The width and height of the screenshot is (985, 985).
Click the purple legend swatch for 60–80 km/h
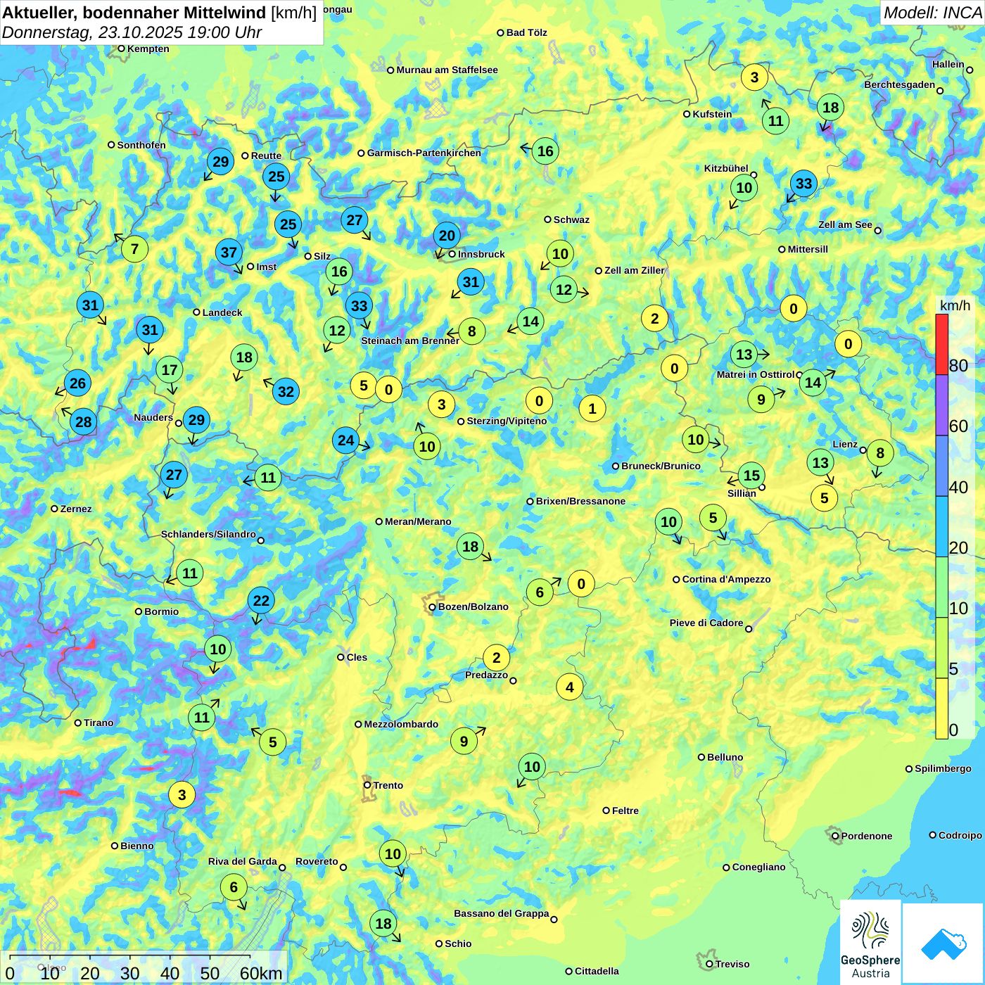[x=942, y=405]
